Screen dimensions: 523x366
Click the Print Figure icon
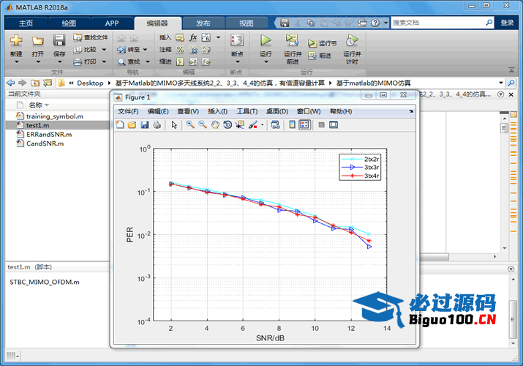click(x=157, y=125)
